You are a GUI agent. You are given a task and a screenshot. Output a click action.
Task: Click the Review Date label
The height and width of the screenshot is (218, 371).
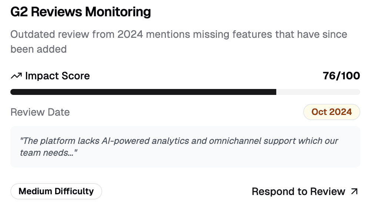pos(40,112)
